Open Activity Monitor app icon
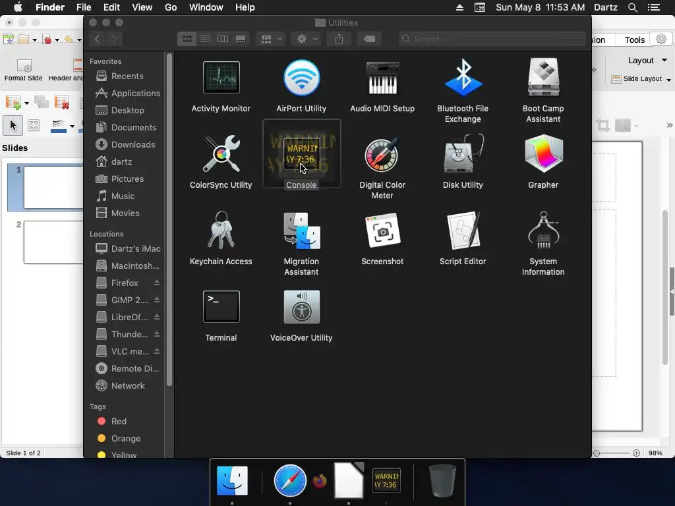This screenshot has height=506, width=675. (221, 78)
